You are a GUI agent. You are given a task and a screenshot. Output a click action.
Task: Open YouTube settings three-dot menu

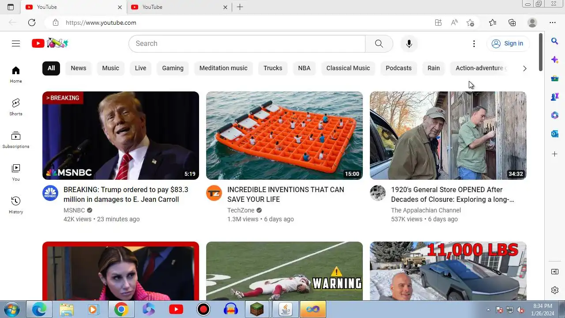pos(474,43)
